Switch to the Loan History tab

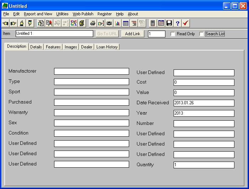pos(107,47)
